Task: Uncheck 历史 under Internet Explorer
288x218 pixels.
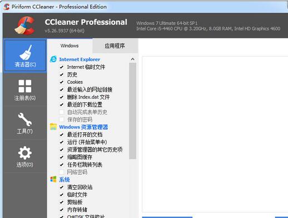Action: point(62,75)
